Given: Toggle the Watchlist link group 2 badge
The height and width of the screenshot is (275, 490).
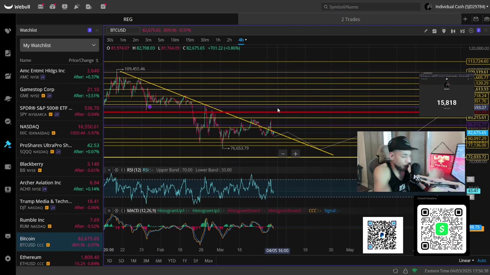Looking at the screenshot, I should coord(90,30).
